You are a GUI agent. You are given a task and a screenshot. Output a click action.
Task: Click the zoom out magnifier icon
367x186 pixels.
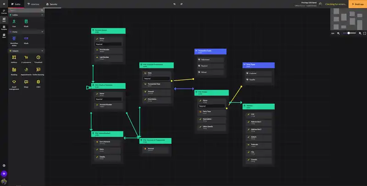[x=339, y=33]
